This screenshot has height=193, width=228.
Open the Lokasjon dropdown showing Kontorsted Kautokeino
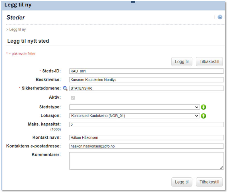(135, 116)
